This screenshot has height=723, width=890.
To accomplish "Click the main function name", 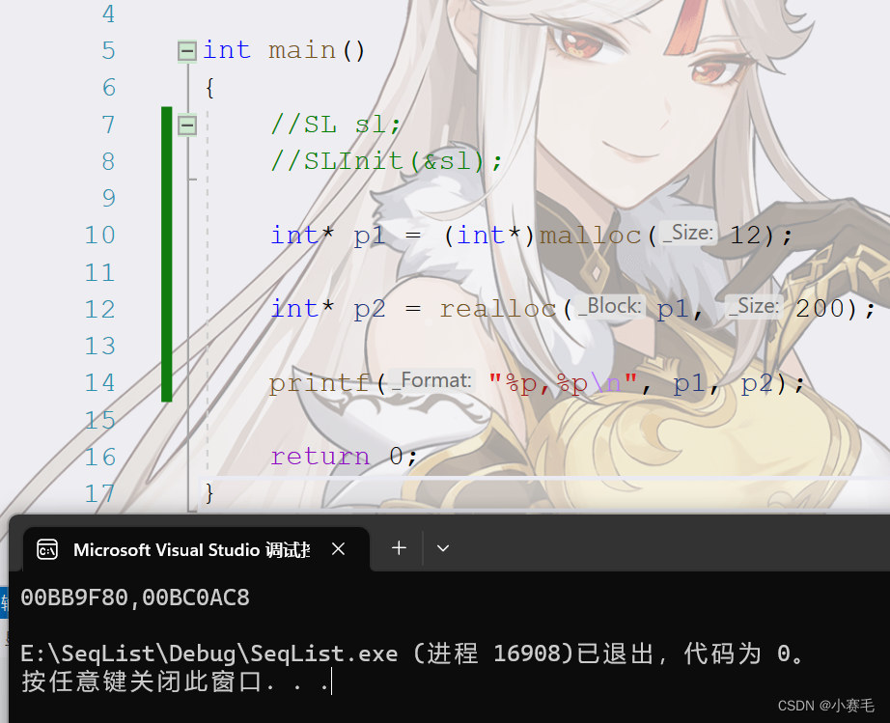I will [302, 51].
